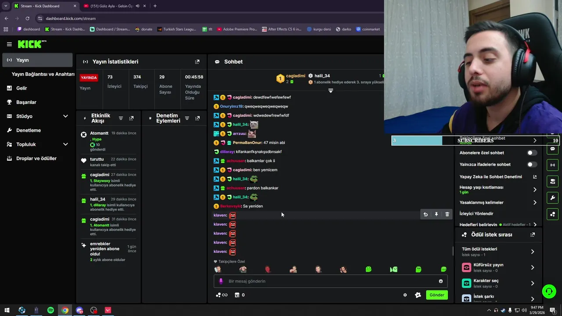Screen dimensions: 562x316
Task: Click Atomantt in the activity feed
Action: [x=99, y=133]
